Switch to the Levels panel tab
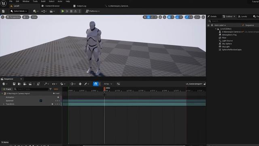This screenshot has height=146, width=259. click(243, 17)
